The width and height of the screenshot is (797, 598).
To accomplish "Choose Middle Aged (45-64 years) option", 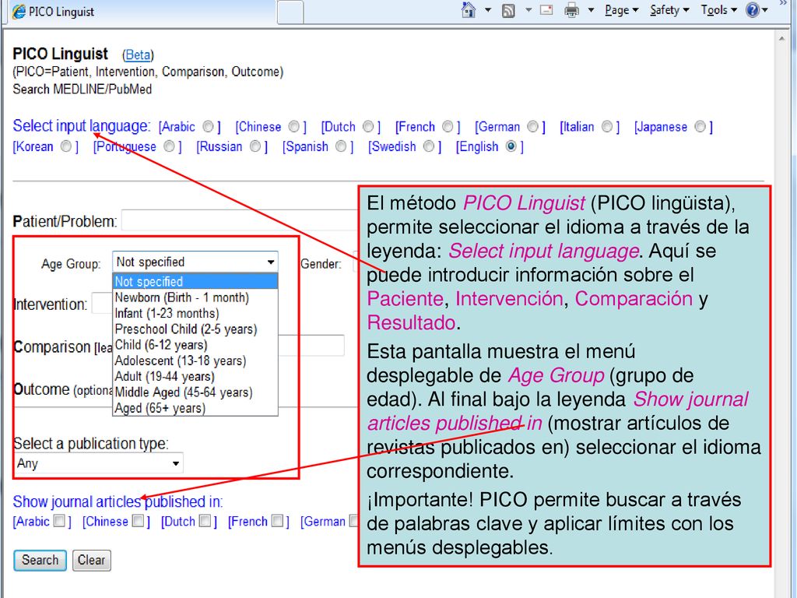I will point(195,392).
